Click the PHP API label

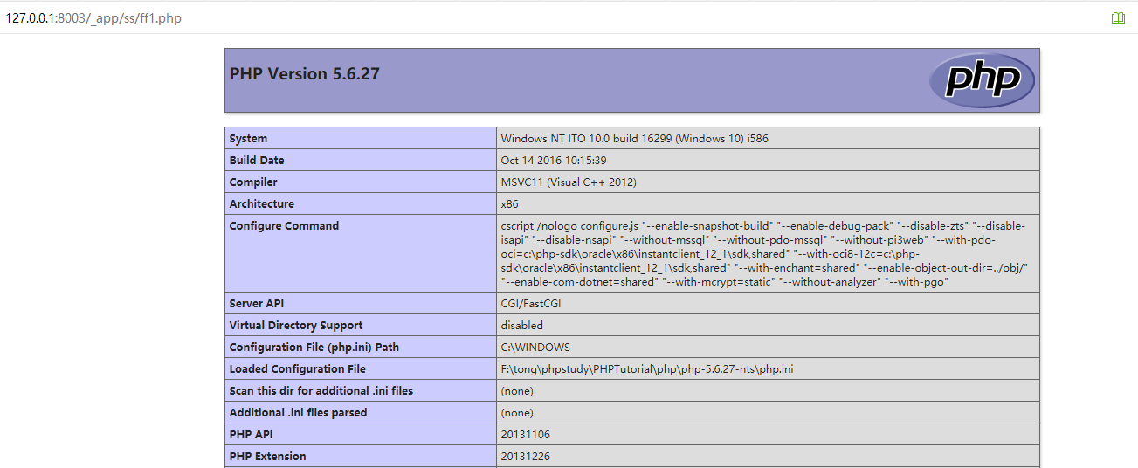point(250,435)
